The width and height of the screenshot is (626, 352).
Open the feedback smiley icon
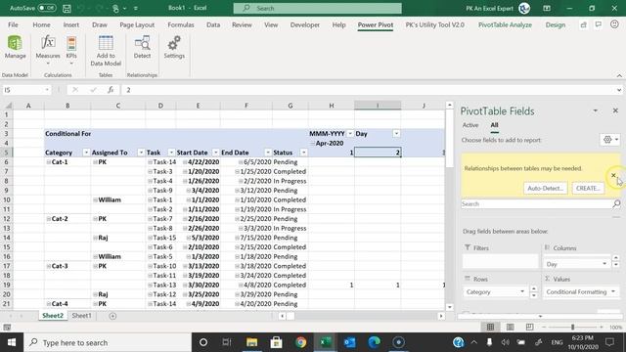[614, 24]
